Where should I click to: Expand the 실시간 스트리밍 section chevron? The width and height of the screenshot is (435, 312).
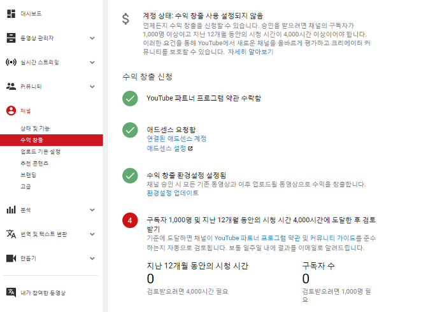[x=92, y=62]
